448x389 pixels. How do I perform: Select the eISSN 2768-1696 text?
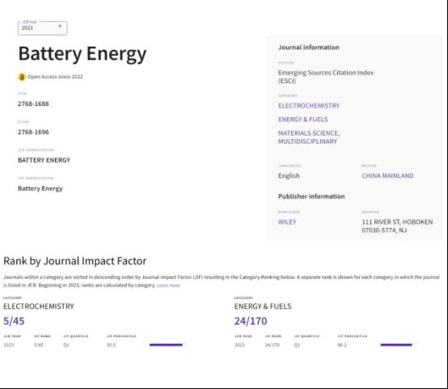[33, 132]
